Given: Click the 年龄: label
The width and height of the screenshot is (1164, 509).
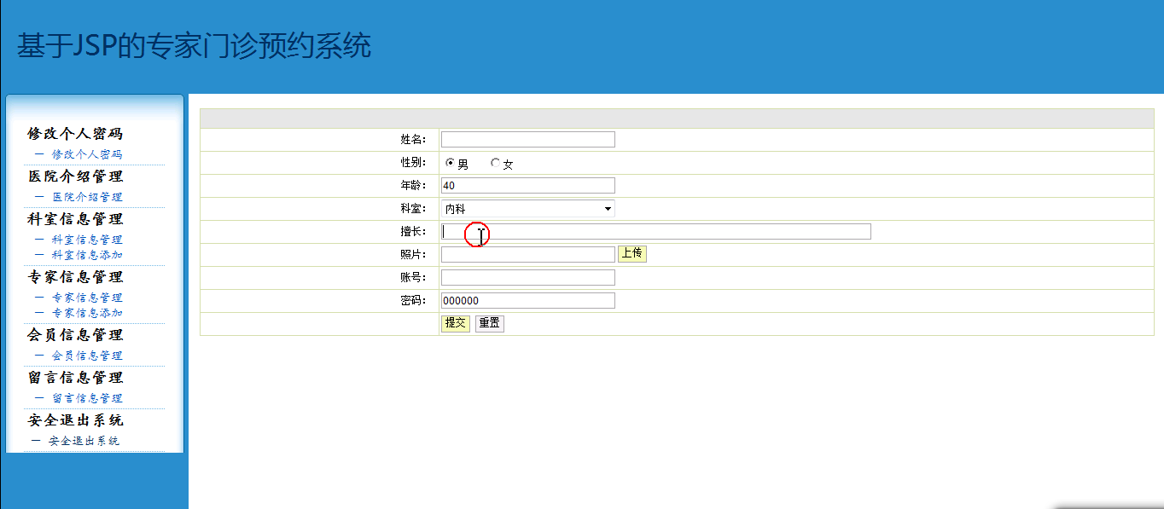Looking at the screenshot, I should tap(413, 186).
